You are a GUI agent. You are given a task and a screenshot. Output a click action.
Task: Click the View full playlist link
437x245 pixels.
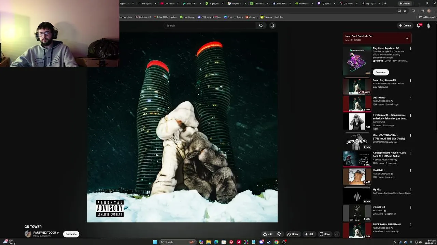[x=380, y=87]
